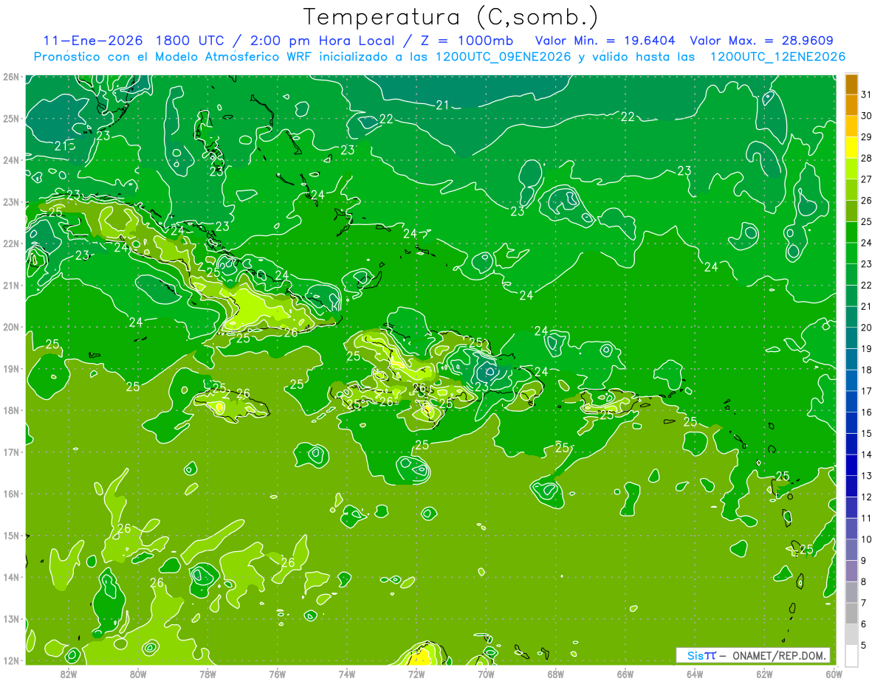Select 'Valor Min. = 19.6404' text
The height and width of the screenshot is (684, 886).
(x=605, y=41)
